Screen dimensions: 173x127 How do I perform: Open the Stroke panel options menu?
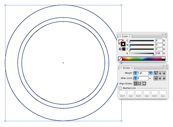166,69
